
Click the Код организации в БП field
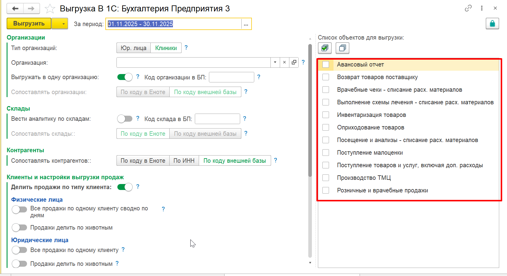[x=231, y=77]
